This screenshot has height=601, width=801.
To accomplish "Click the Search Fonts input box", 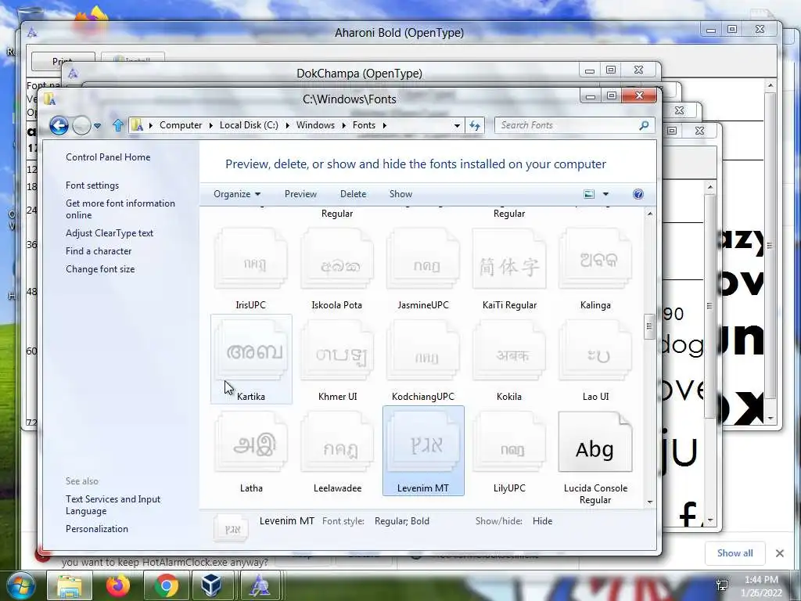I will click(567, 125).
